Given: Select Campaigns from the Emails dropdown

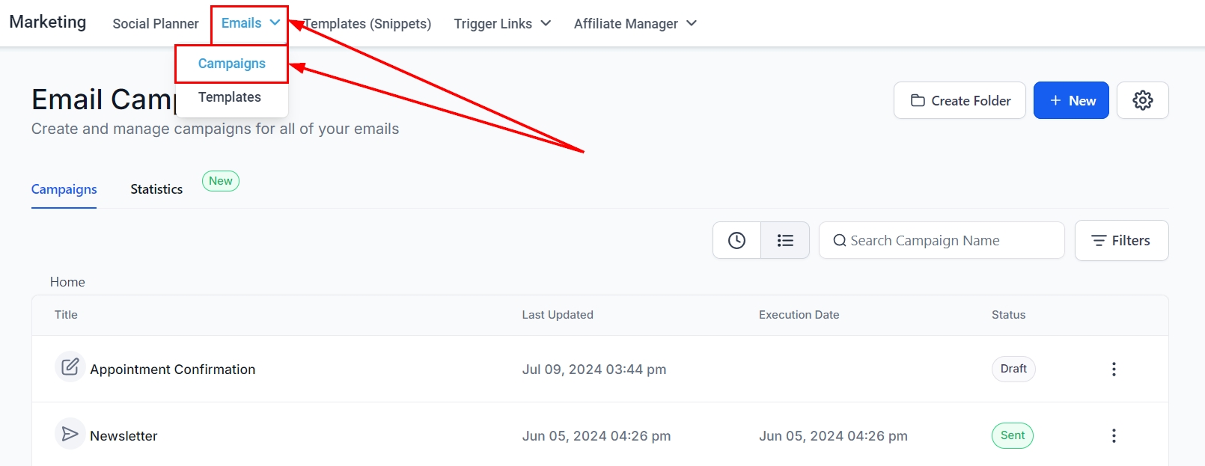Looking at the screenshot, I should click(231, 64).
